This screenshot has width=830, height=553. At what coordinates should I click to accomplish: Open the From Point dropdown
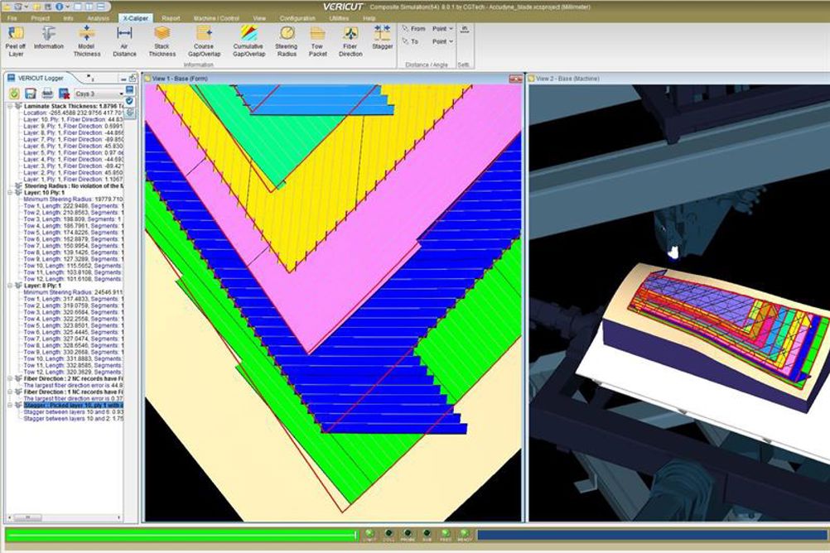tap(442, 29)
